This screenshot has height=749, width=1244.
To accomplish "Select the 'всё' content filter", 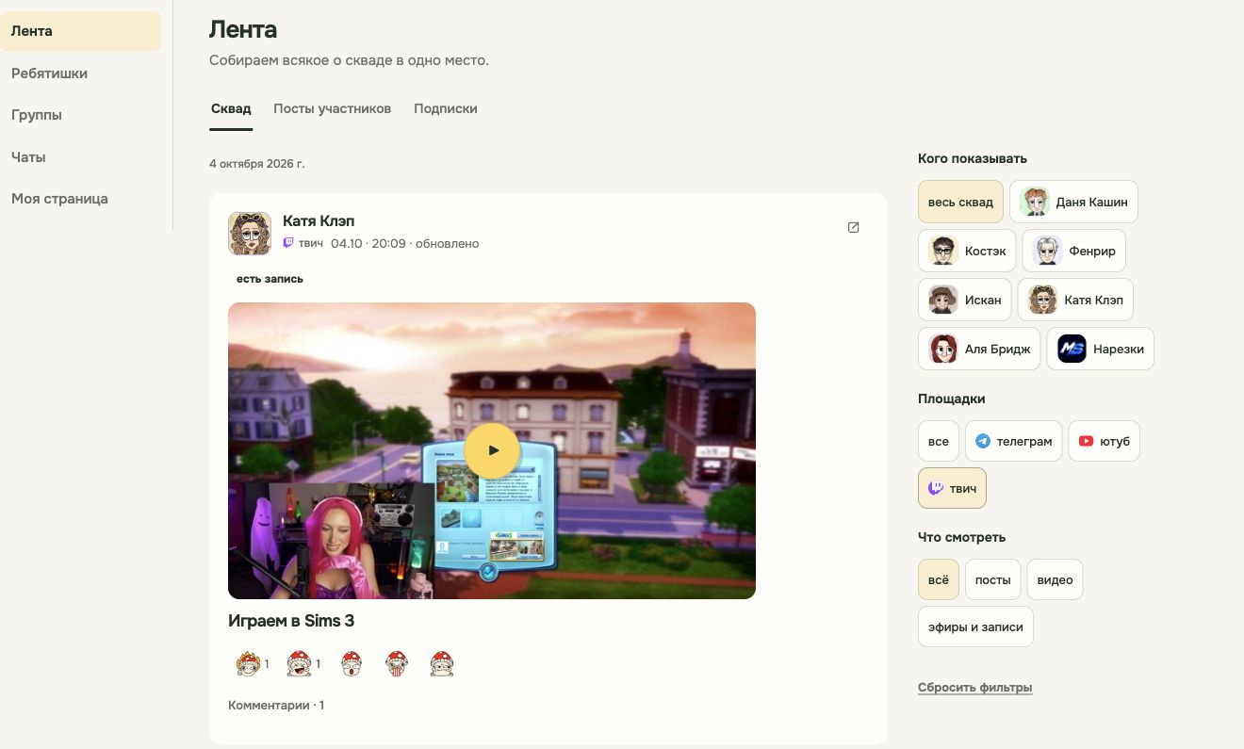I will click(x=939, y=579).
